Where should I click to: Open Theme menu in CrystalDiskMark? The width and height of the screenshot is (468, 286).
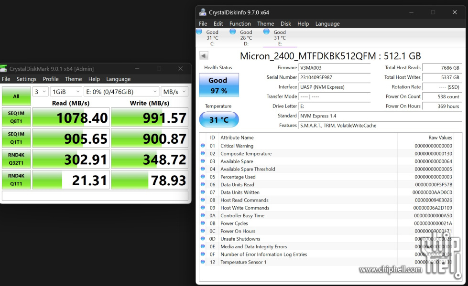pyautogui.click(x=74, y=79)
